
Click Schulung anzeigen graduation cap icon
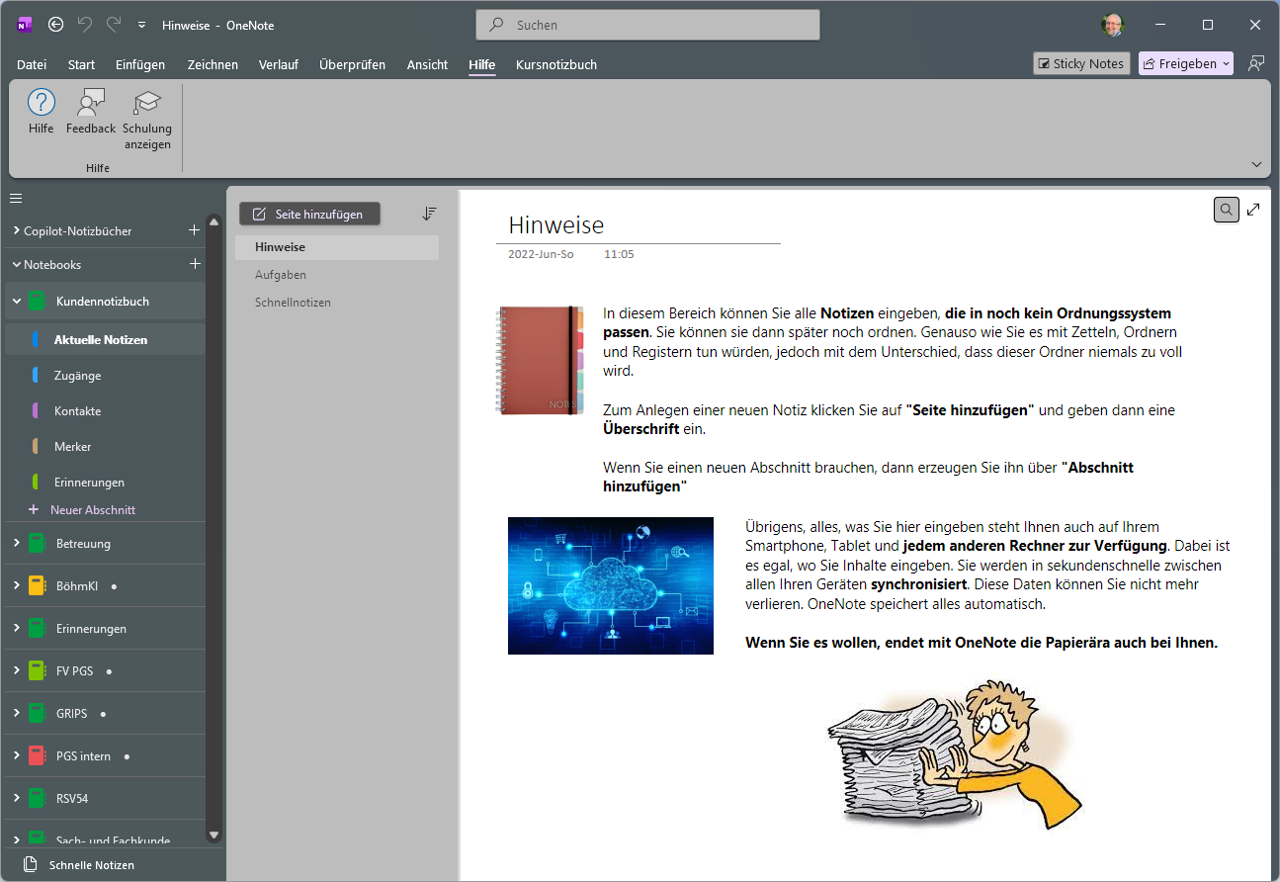tap(147, 103)
